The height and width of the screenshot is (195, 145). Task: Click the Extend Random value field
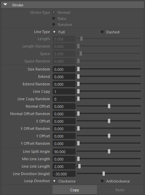[64, 84]
